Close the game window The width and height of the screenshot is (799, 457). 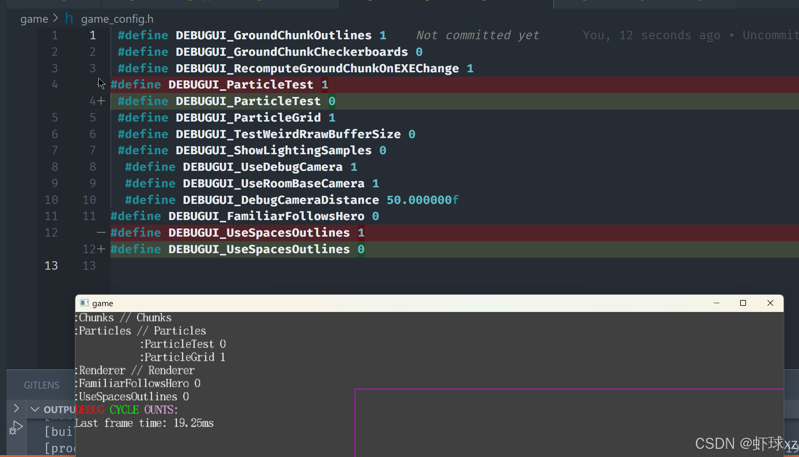[770, 303]
